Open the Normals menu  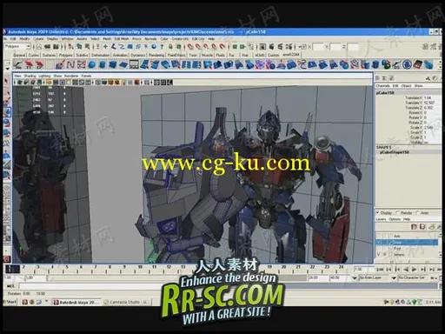pos(150,39)
